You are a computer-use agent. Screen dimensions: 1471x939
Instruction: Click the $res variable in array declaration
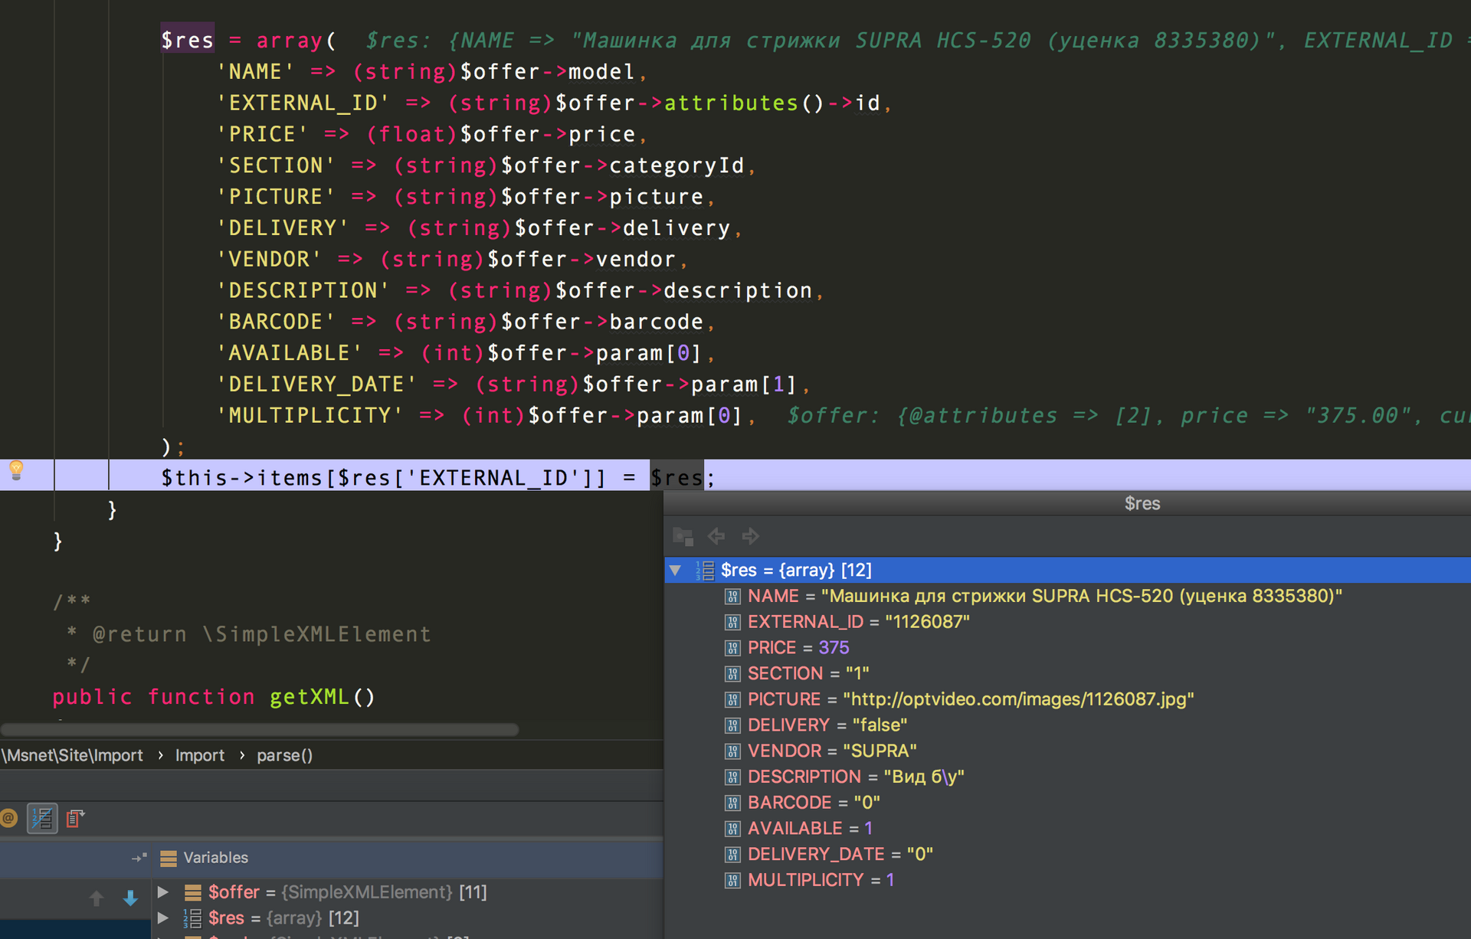(188, 40)
